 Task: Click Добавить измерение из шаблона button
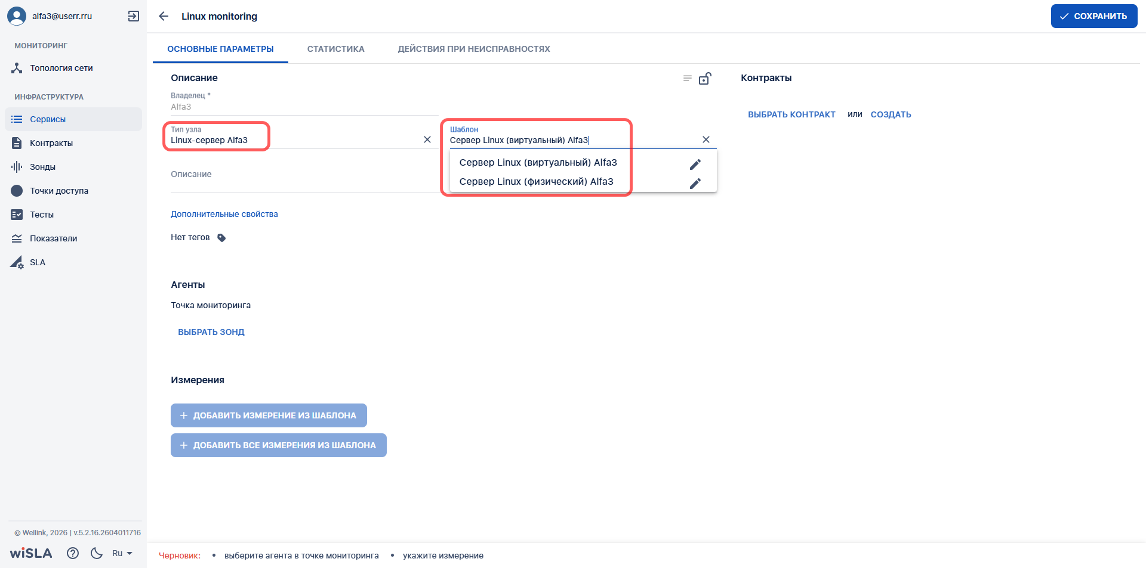(269, 415)
